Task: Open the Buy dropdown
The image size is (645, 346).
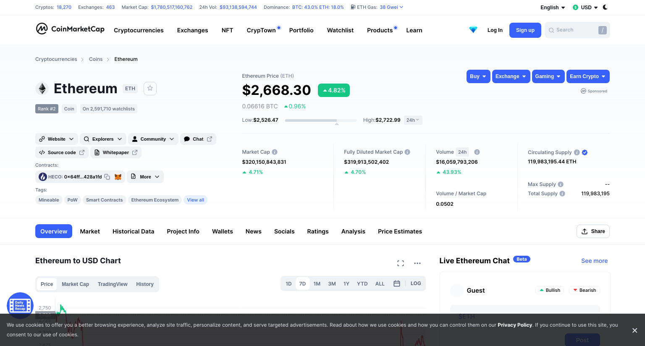Action: tap(478, 76)
